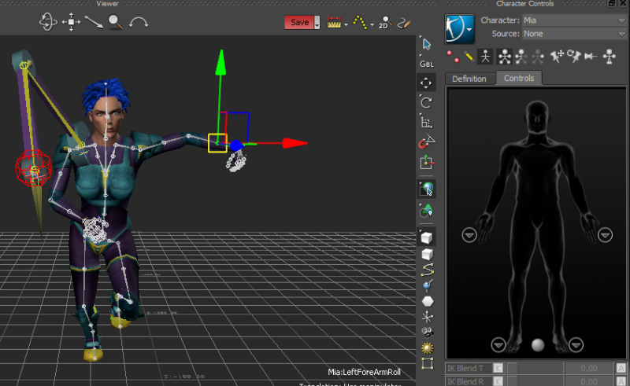Adjust the IK Blend T slider
630x386 pixels.
click(x=535, y=368)
